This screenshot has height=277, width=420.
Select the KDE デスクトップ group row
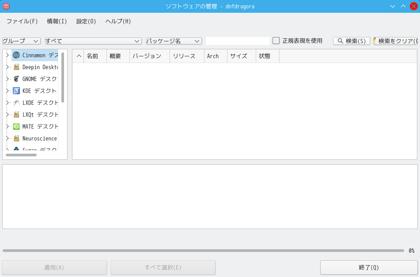click(x=34, y=91)
